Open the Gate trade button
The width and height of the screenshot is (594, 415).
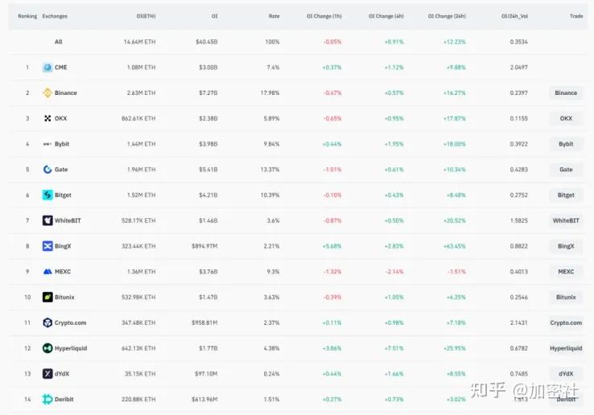click(x=566, y=170)
